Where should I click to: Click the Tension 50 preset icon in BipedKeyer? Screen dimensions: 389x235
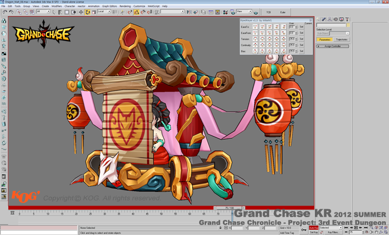click(x=283, y=39)
